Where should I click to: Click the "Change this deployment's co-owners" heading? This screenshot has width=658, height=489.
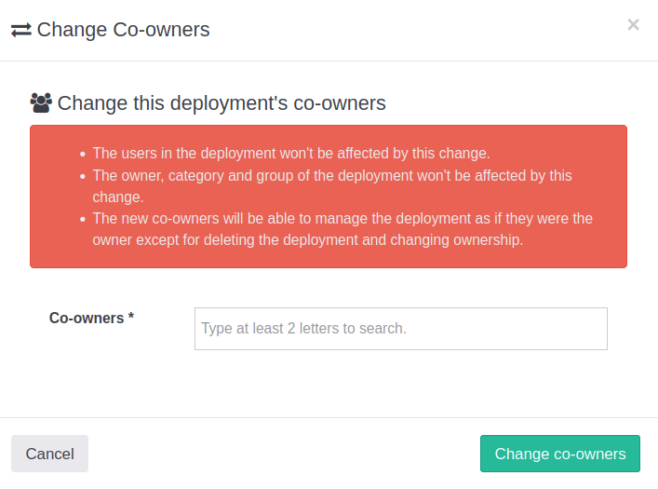(222, 102)
